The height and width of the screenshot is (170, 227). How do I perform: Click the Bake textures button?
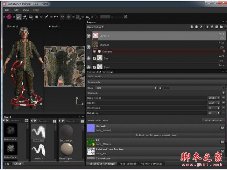[x=213, y=120]
